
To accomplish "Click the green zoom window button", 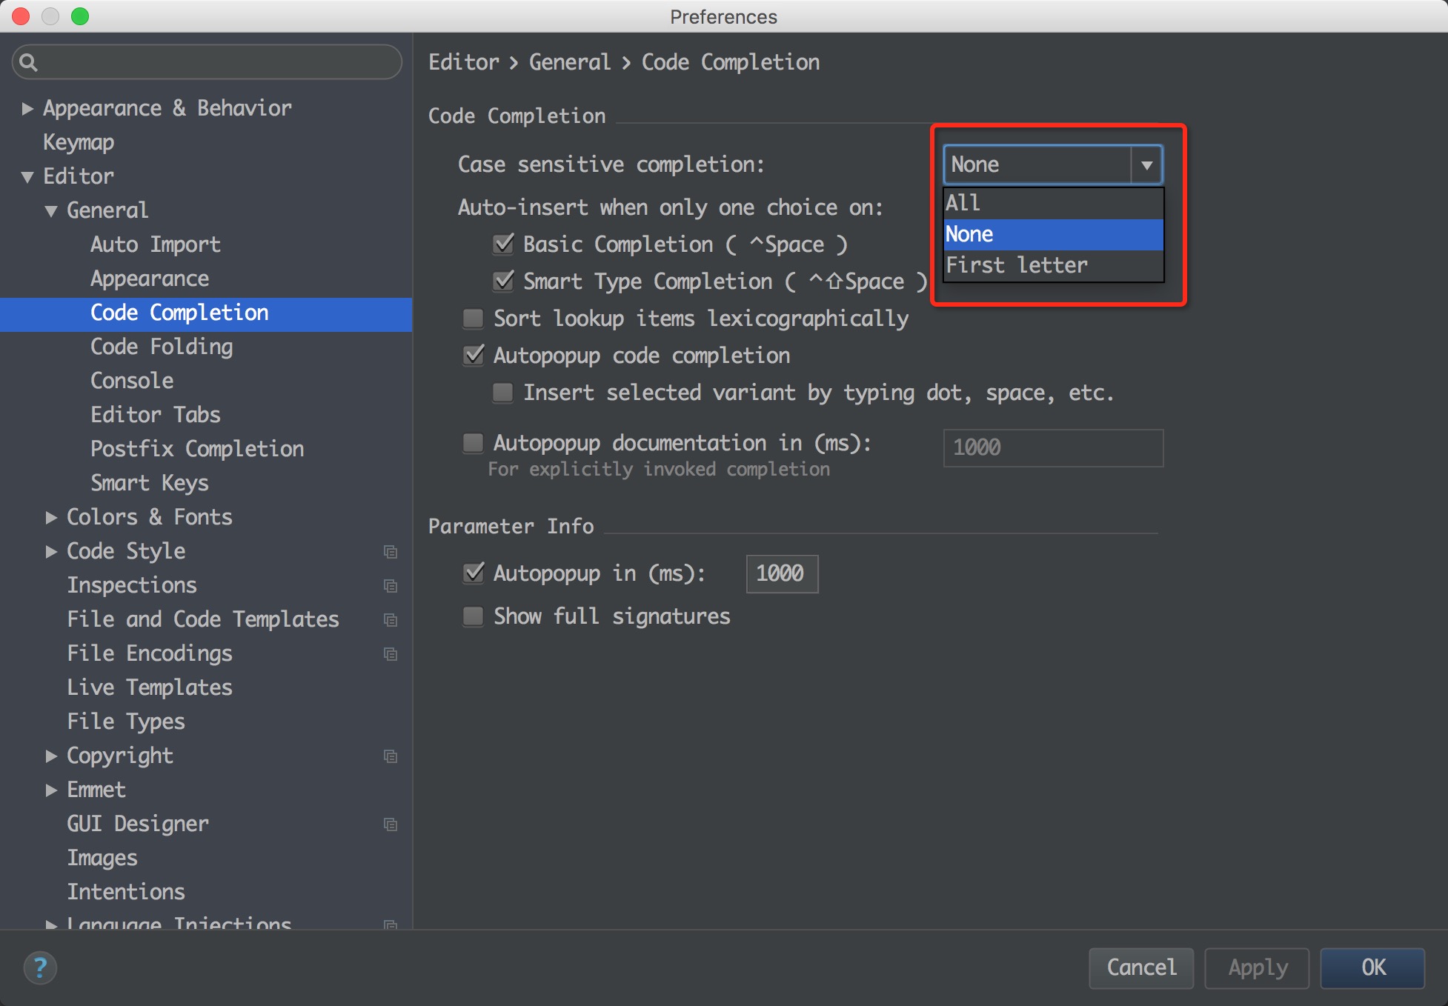I will coord(80,16).
